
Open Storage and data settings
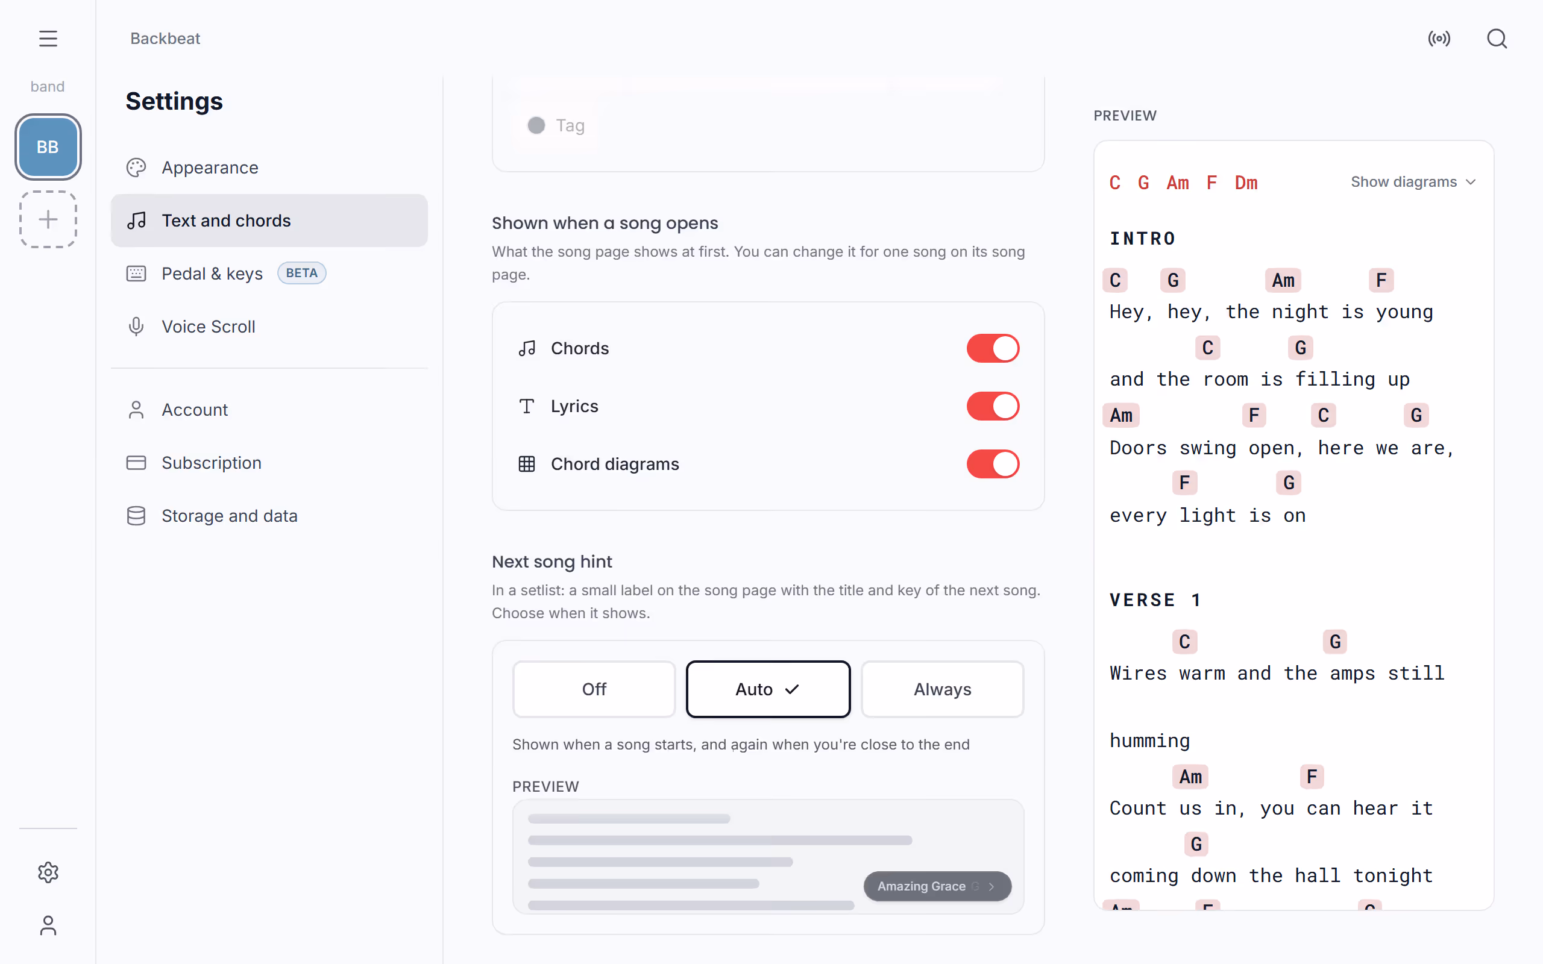(x=269, y=516)
